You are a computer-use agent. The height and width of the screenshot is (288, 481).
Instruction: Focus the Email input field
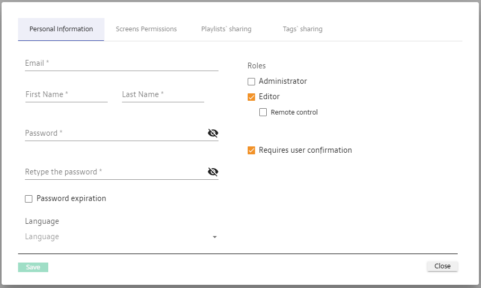tap(121, 63)
